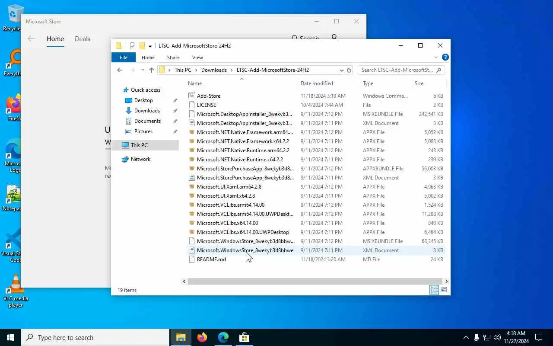Select the README.md file
This screenshot has width=553, height=346.
211,259
